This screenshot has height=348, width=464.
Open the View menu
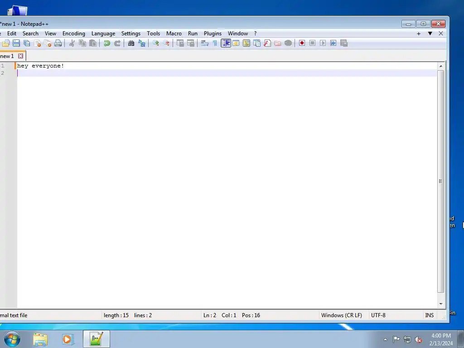50,34
